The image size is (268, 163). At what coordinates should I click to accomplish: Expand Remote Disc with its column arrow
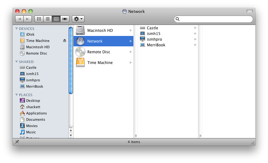(x=131, y=52)
